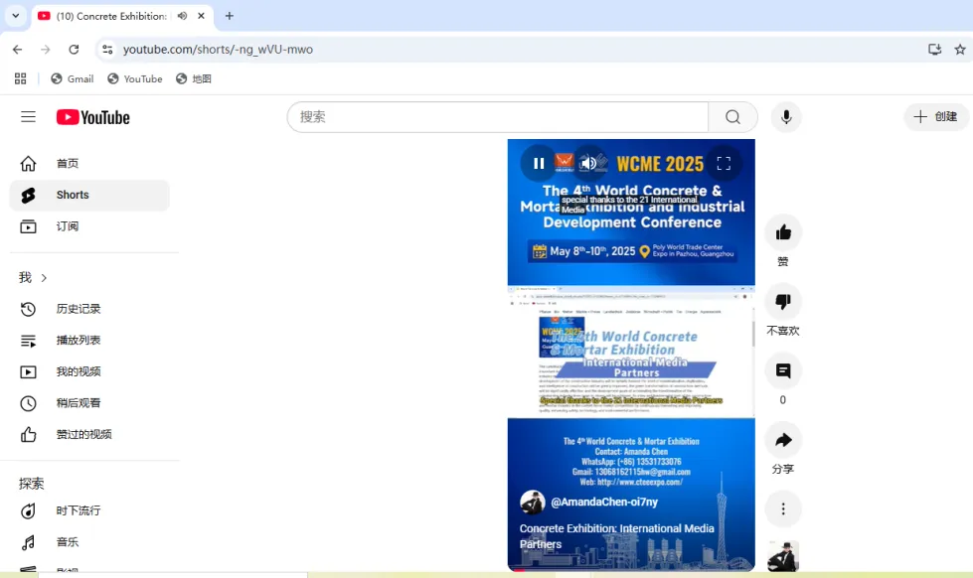
Task: Open a new browser tab
Action: (x=229, y=16)
